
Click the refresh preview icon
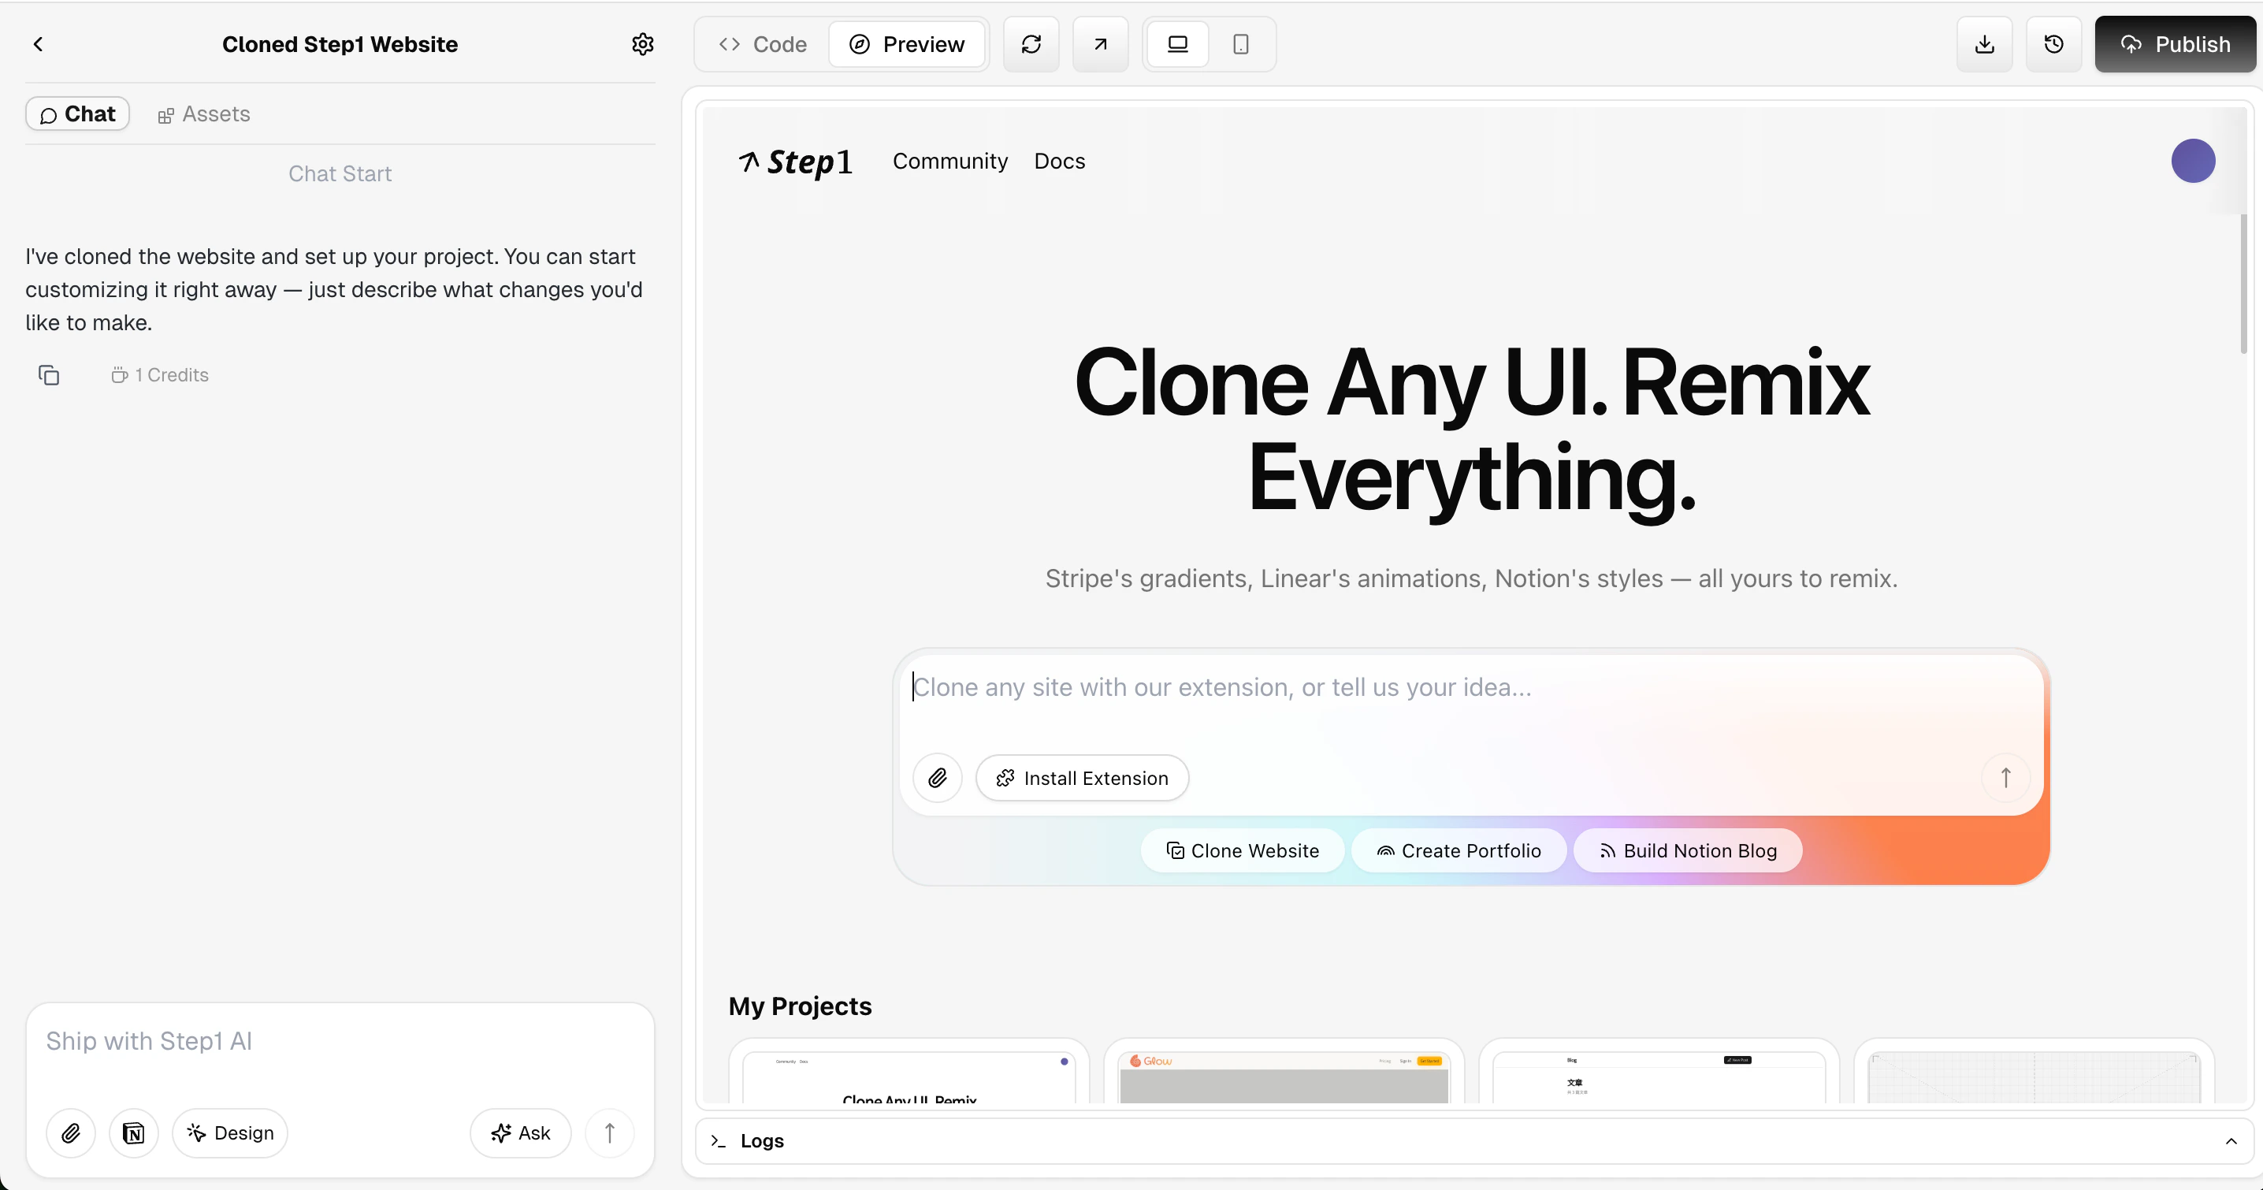[1031, 44]
